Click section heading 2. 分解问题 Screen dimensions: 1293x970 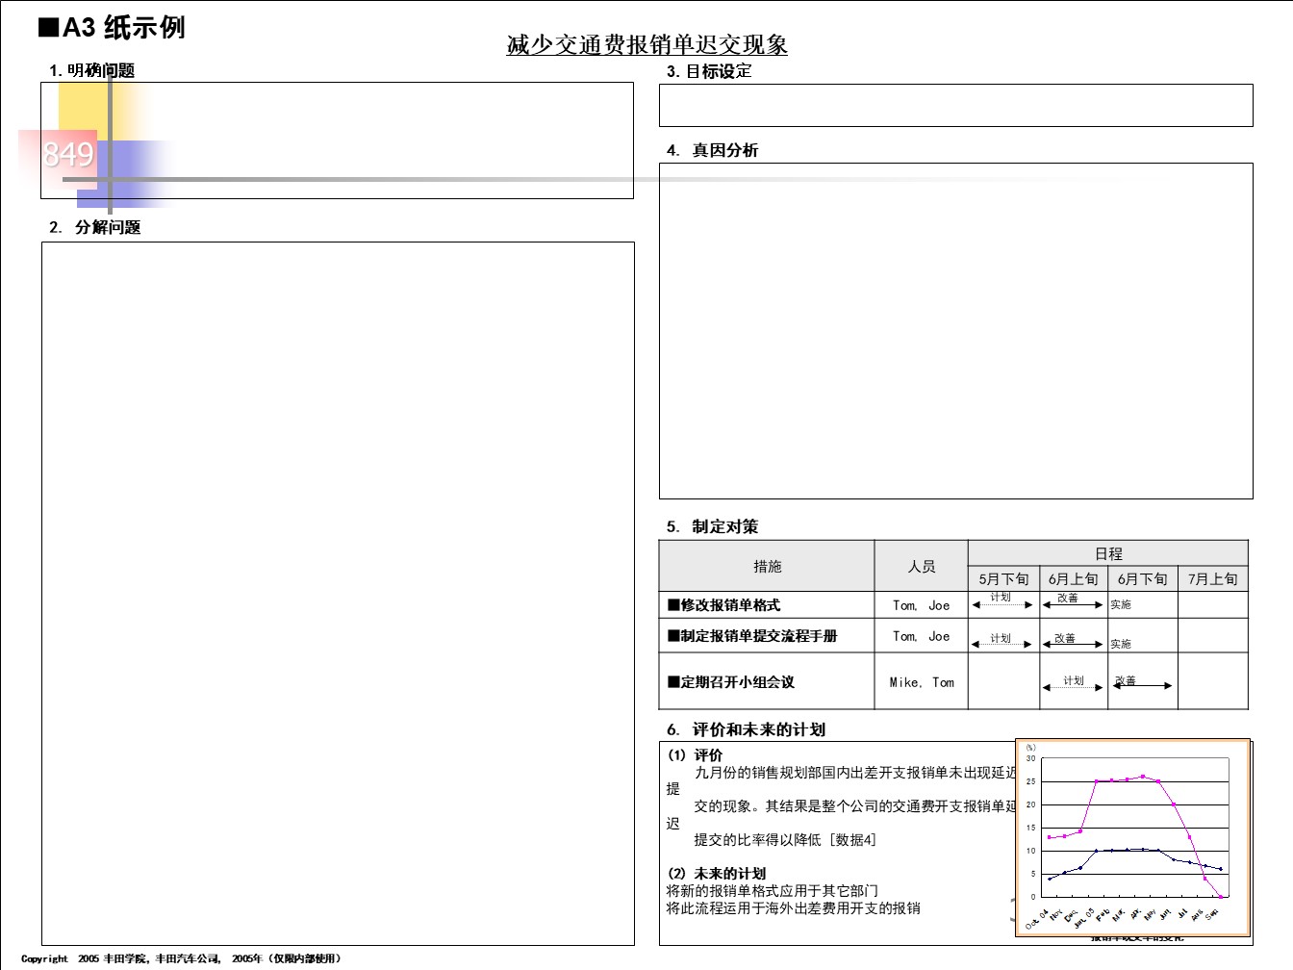[95, 227]
